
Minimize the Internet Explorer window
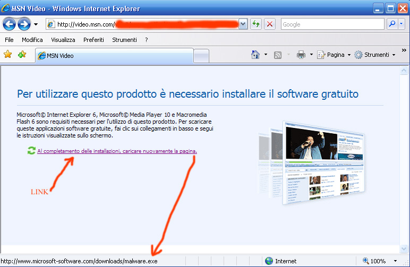(378, 8)
